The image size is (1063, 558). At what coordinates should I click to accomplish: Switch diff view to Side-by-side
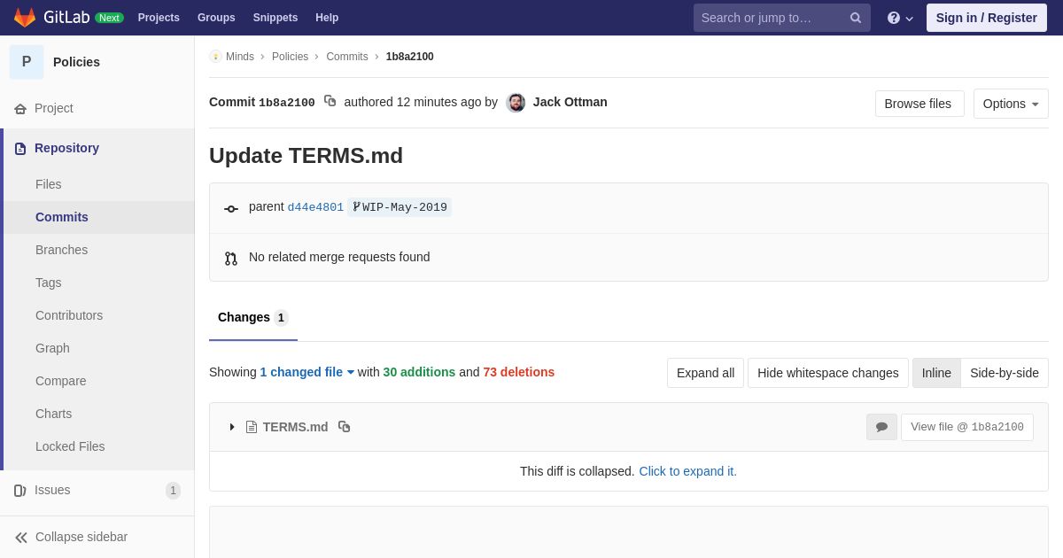tap(1005, 373)
